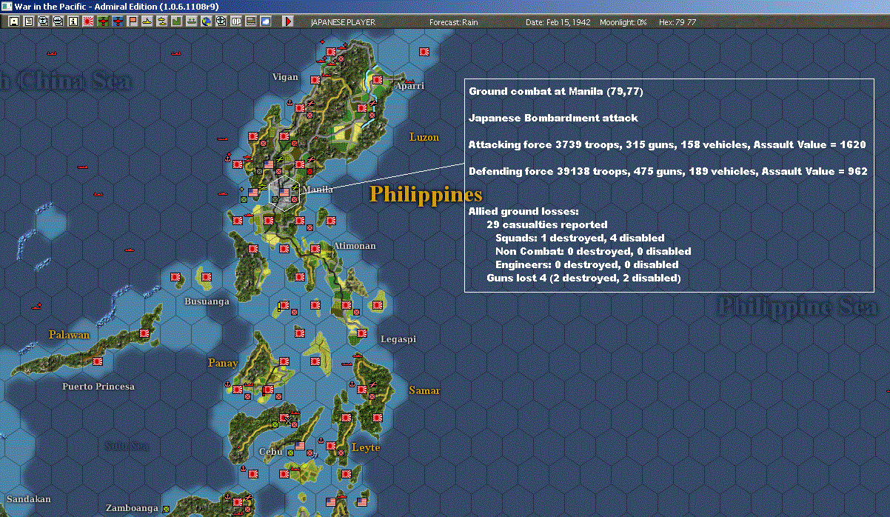Click the JAPANESE PLAYER status text

(343, 22)
